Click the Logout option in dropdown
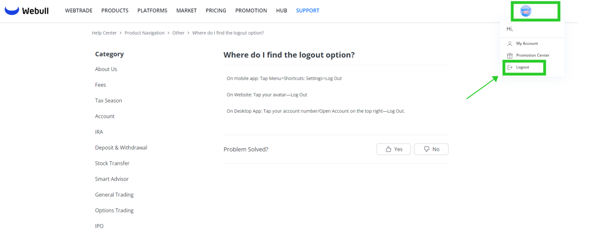593x236 pixels. [522, 67]
